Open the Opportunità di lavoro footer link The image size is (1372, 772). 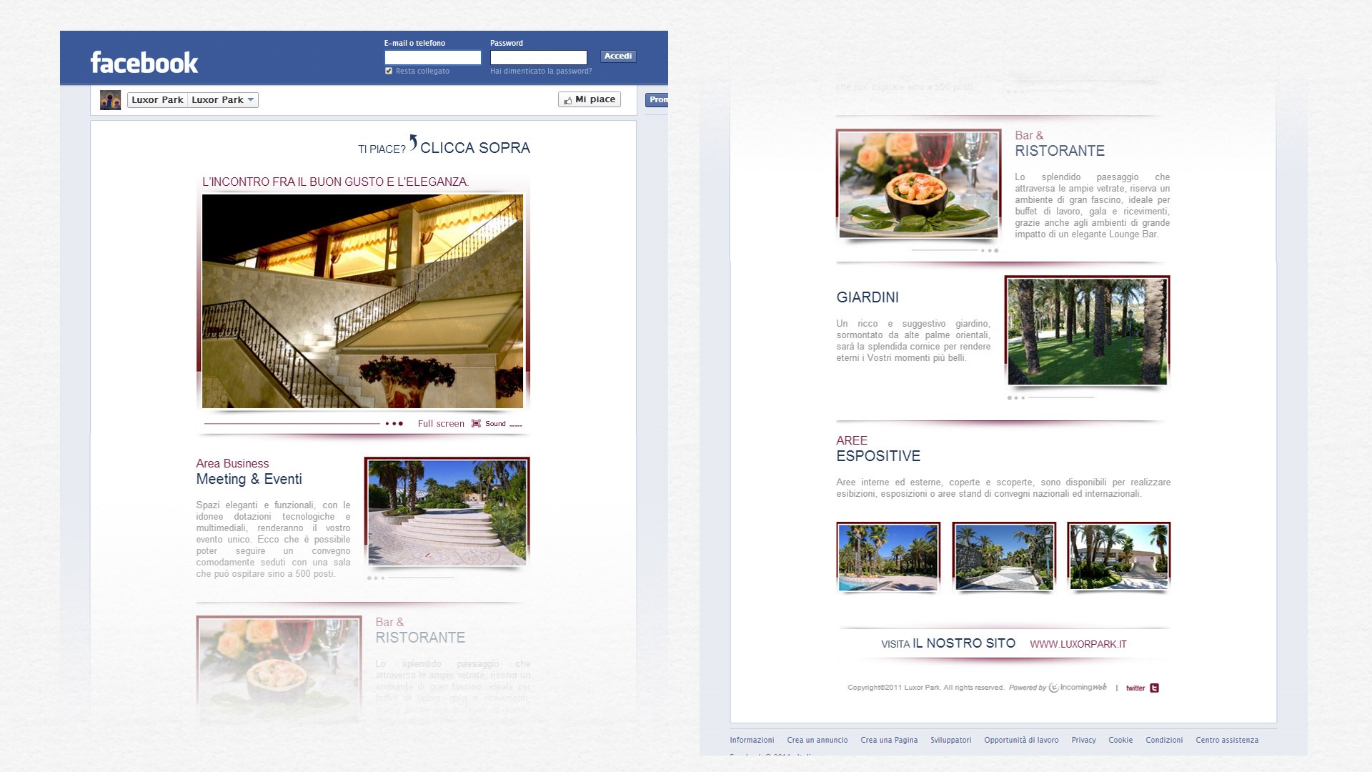coord(1021,740)
